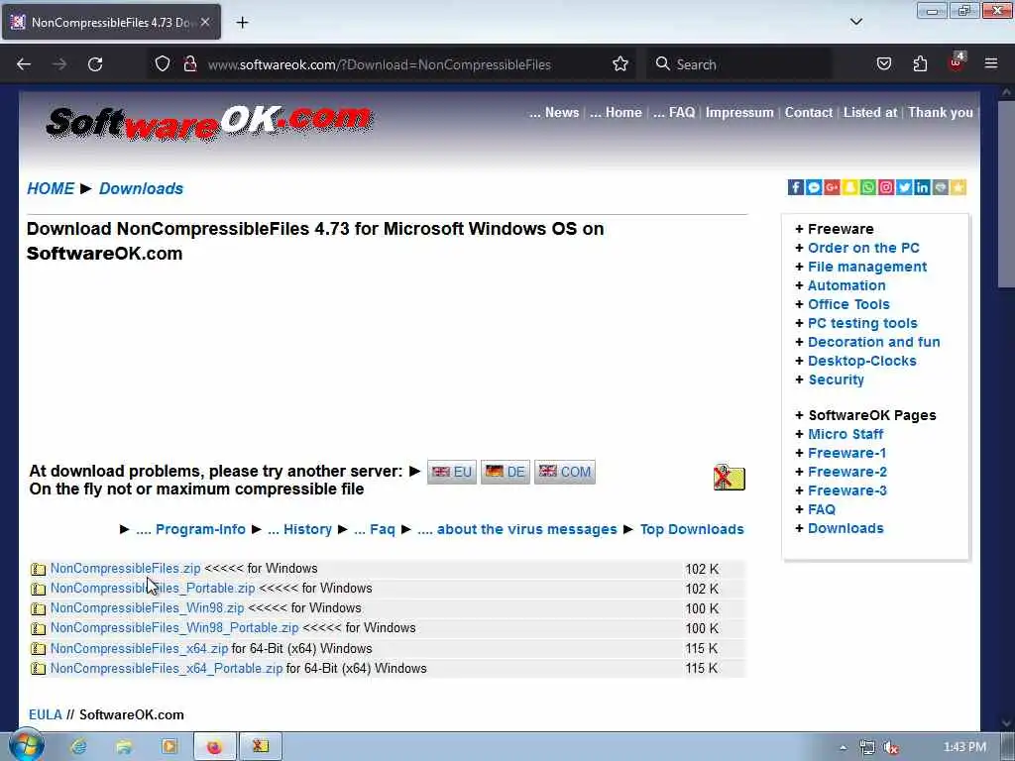Click zip icon beside NonCompressibleFiles_Portable.zip
This screenshot has width=1015, height=761.
[x=39, y=589]
